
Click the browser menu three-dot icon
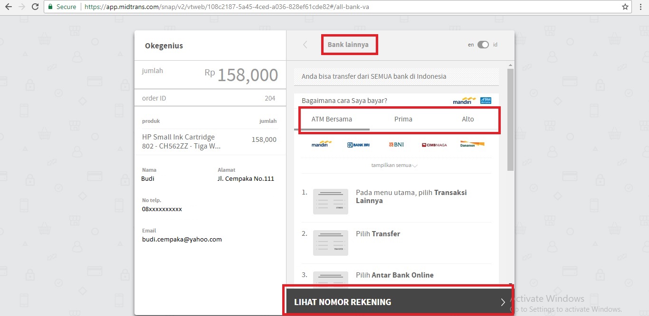coord(639,7)
